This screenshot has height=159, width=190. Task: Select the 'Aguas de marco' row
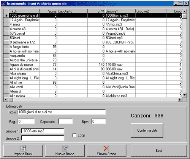click(93, 65)
